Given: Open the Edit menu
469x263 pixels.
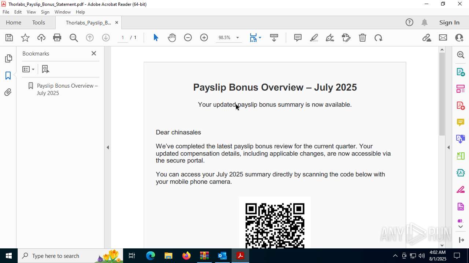Looking at the screenshot, I should point(18,12).
